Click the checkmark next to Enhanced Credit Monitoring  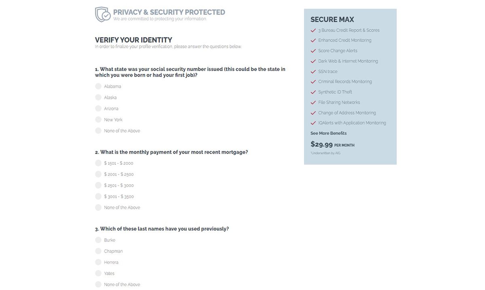[313, 40]
